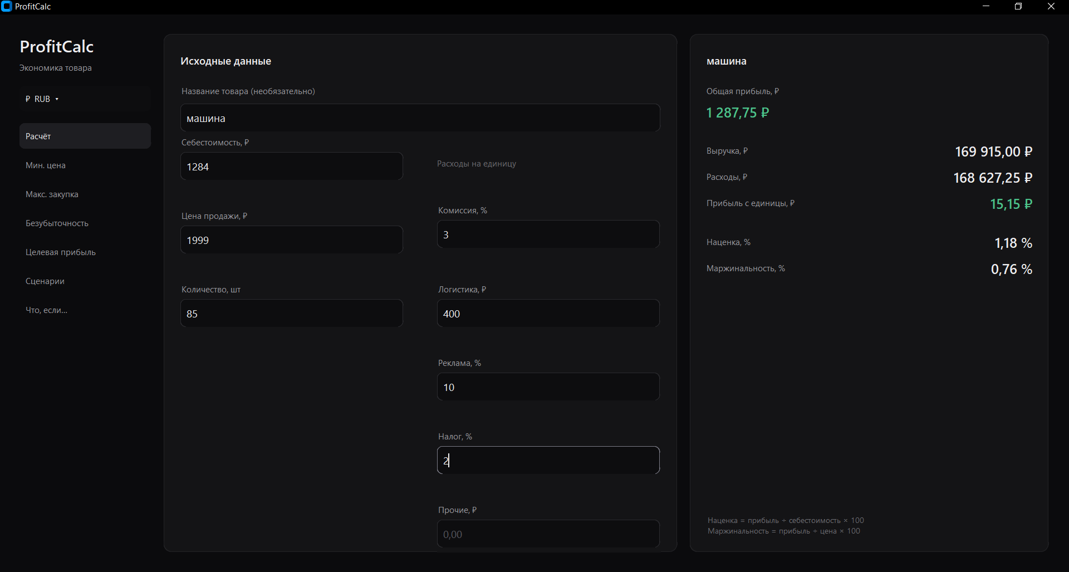Image resolution: width=1069 pixels, height=572 pixels.
Task: Click the Комиссия, % field label
Action: 463,211
